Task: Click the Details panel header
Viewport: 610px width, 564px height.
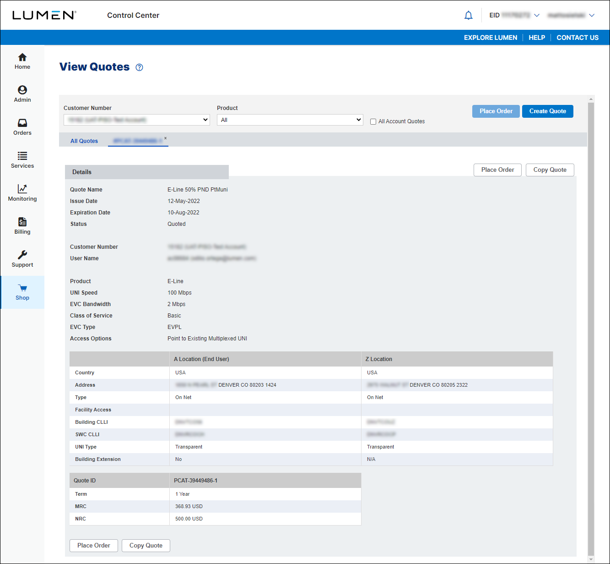Action: pyautogui.click(x=147, y=172)
